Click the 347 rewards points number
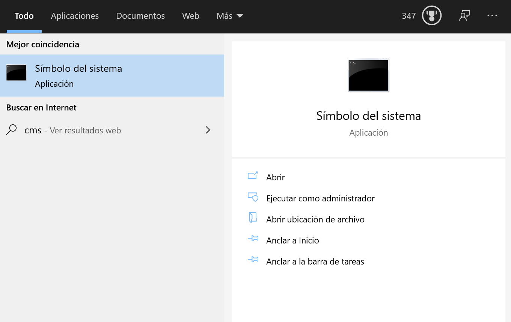 (x=408, y=16)
